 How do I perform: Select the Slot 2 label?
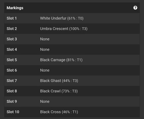(x=12, y=29)
